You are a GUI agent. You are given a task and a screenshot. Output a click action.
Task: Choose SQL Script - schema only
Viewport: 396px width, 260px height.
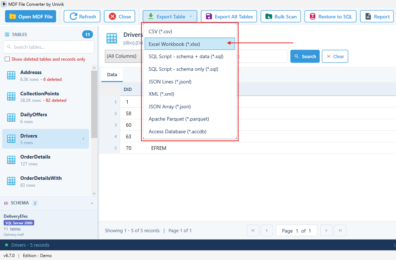click(x=190, y=69)
